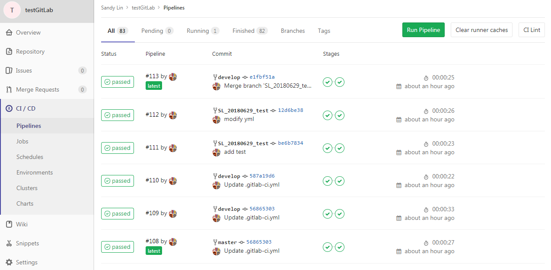Click the Sandy Lin breadcrumb link
551x270 pixels.
pos(112,7)
